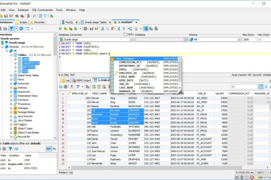This screenshot has height=180, width=271.
Task: Click the red export arrow icon in result toolbar
Action: click(x=72, y=87)
